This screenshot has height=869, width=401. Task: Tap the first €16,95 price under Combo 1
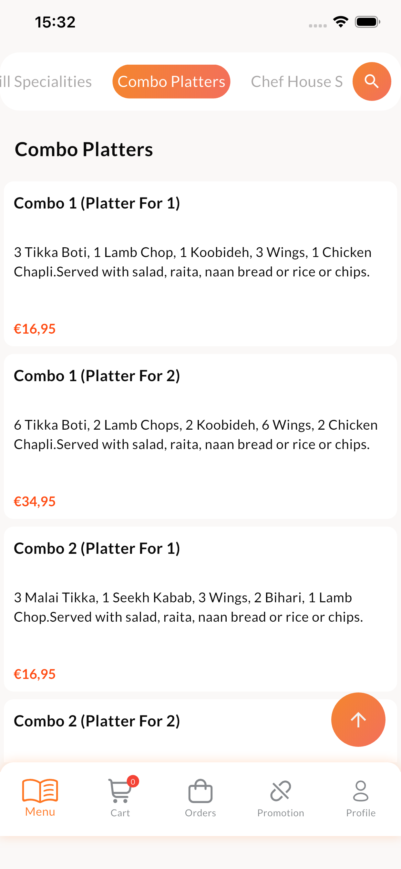(34, 328)
